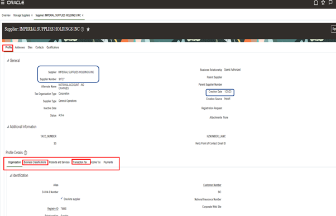Click the Status value Active
Screen dimensions: 336x216
tap(61, 115)
